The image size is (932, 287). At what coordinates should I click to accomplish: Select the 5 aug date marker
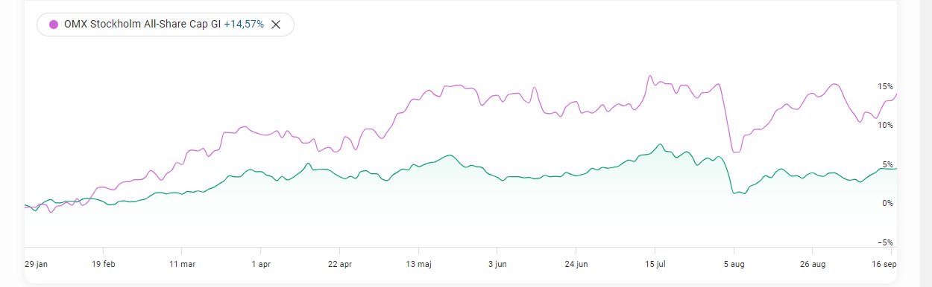click(734, 263)
